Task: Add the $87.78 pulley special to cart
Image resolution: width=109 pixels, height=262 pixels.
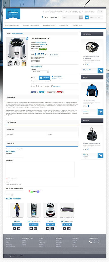Action: pyautogui.click(x=100, y=155)
